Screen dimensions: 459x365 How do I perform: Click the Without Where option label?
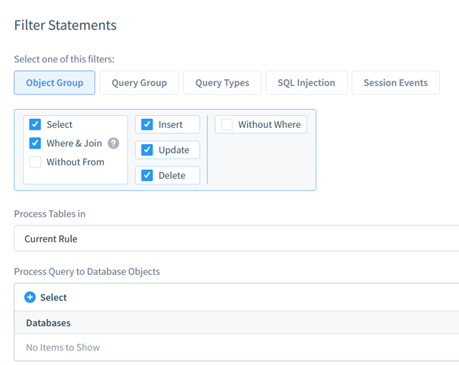269,125
